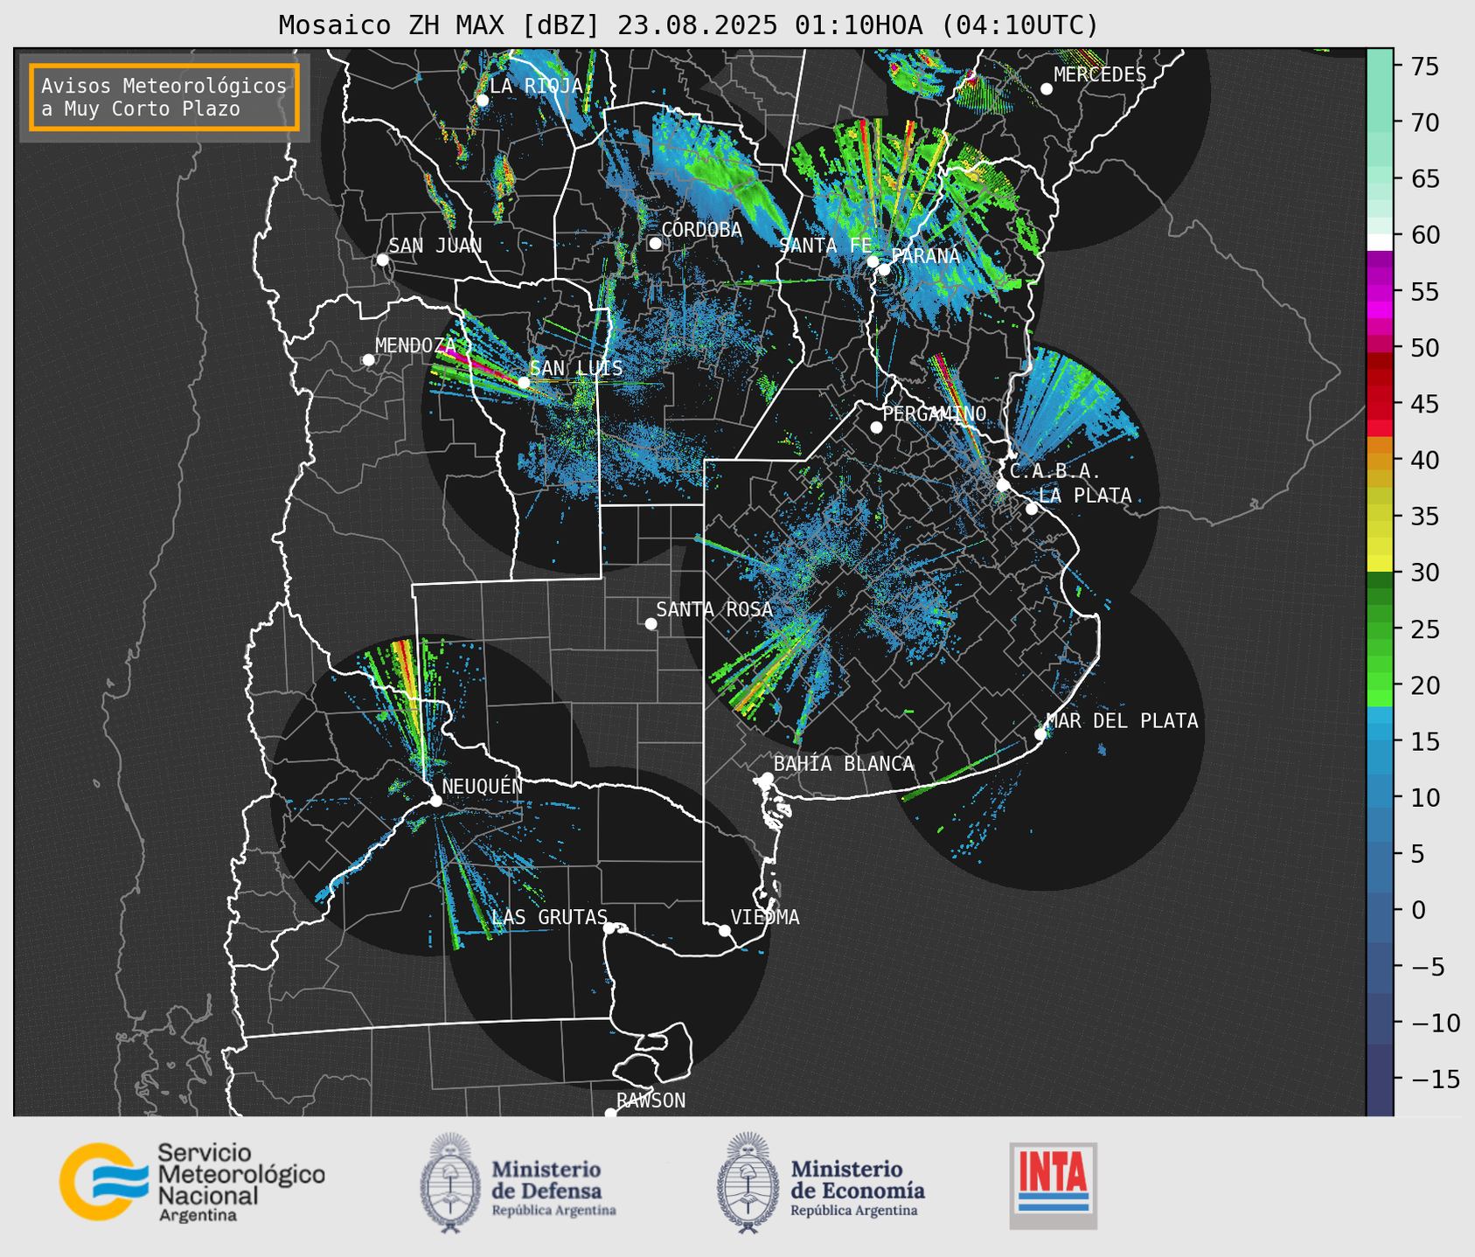This screenshot has width=1475, height=1257.
Task: Select the Paraná city dot
Action: [x=884, y=269]
